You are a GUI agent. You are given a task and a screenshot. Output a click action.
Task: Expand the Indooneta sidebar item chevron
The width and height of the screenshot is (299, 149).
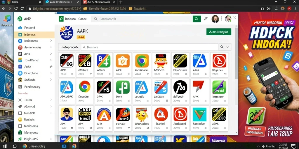coord(51,41)
